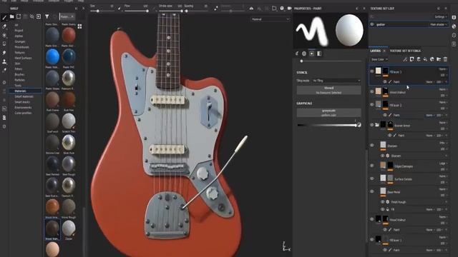Image resolution: width=458 pixels, height=257 pixels.
Task: Hide the Base Metal layer
Action: tap(372, 191)
